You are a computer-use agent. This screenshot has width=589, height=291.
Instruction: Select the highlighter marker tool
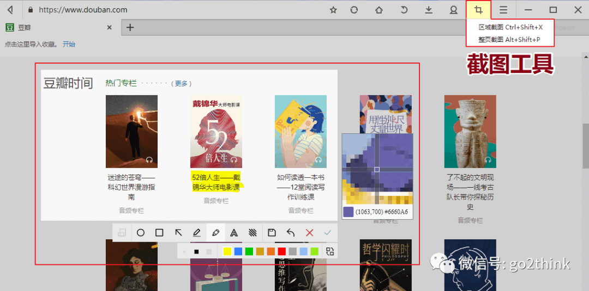click(215, 233)
